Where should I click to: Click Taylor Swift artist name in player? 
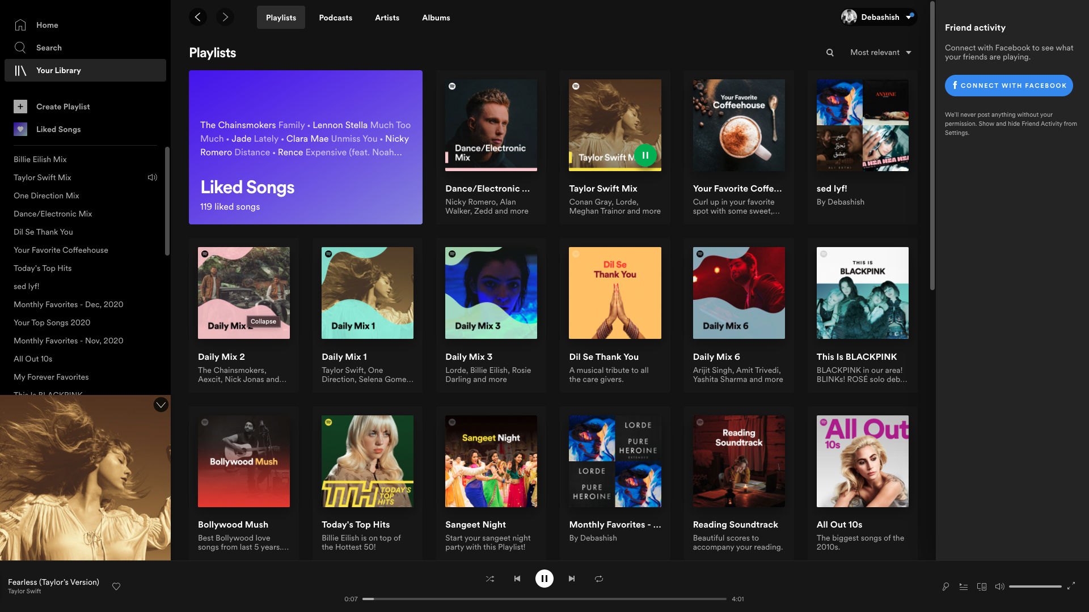[x=24, y=591]
